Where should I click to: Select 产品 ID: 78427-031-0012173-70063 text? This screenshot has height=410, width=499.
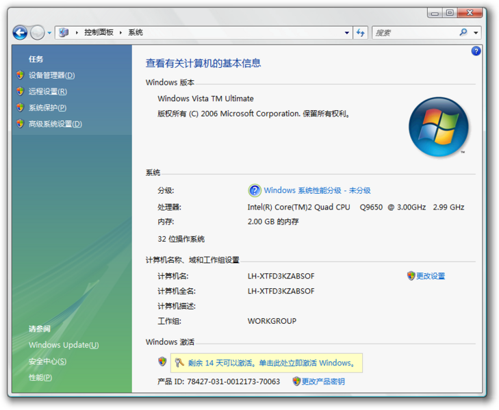[x=218, y=381]
